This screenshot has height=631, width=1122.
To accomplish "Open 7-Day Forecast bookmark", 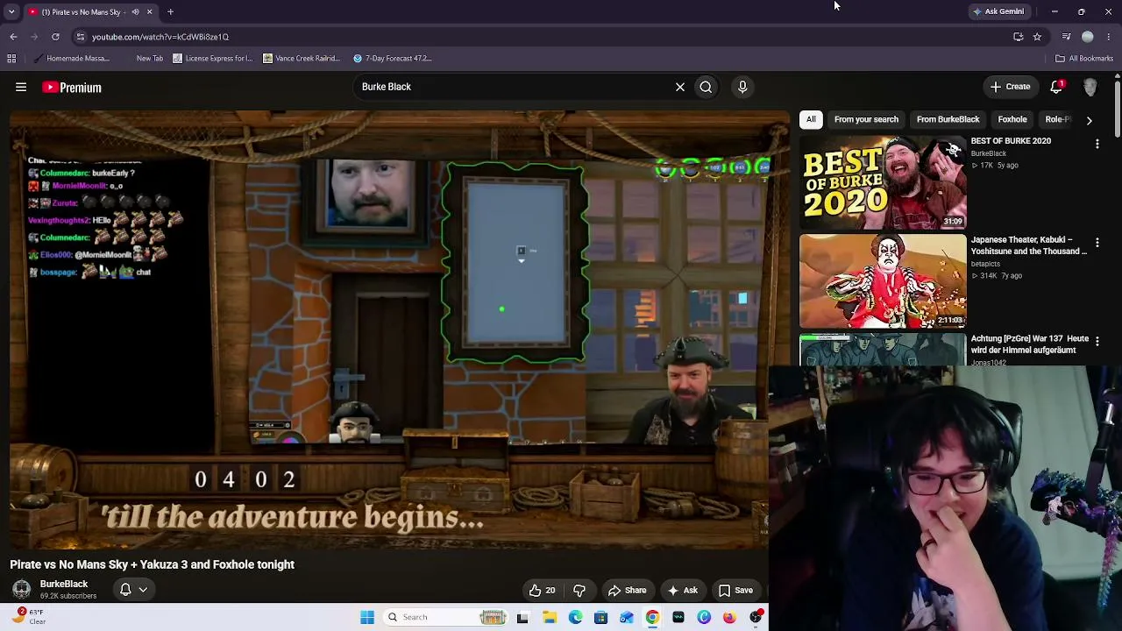I will coord(392,59).
